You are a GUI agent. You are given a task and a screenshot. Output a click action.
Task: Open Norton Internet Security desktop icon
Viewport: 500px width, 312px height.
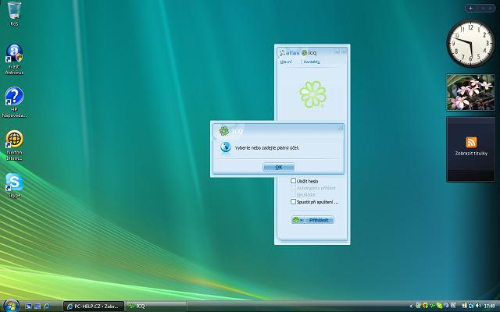point(14,140)
